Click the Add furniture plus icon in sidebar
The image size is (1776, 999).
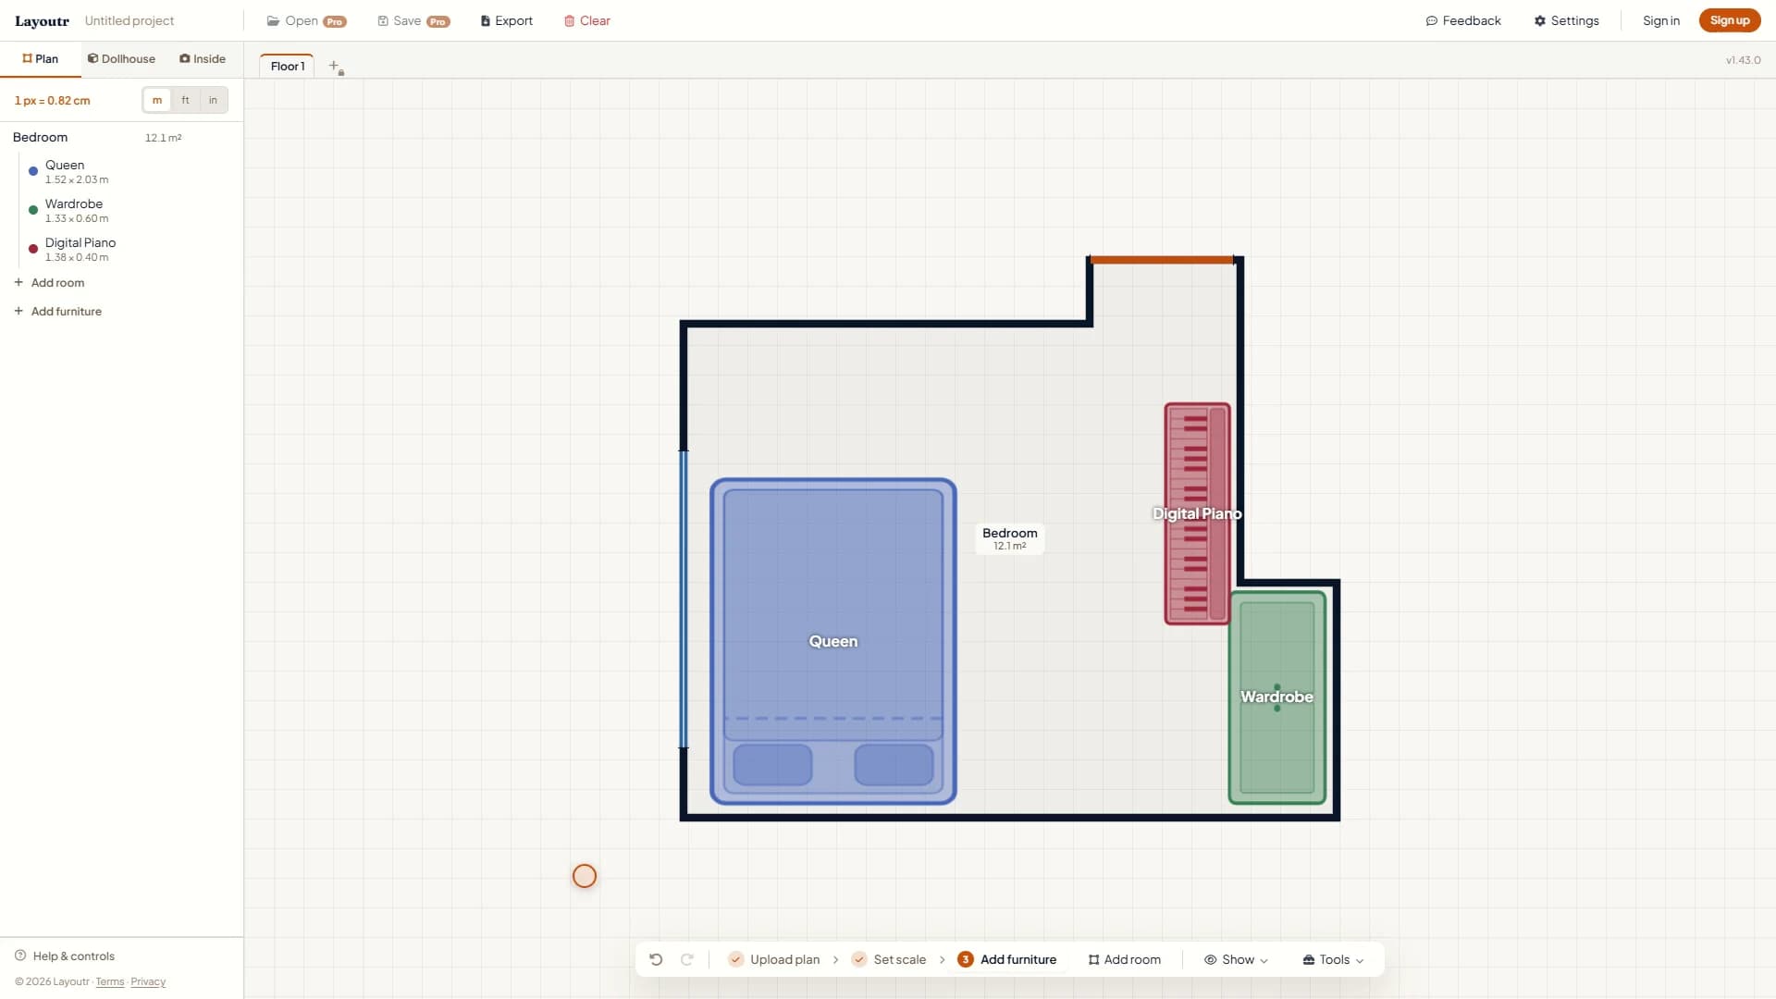point(18,311)
